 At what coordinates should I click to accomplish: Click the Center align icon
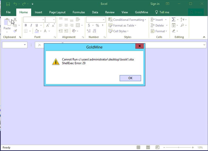(66, 25)
